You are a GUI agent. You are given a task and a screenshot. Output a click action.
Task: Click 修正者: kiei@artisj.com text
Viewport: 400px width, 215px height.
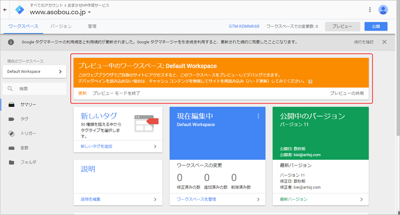300,187
